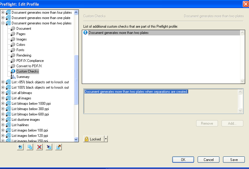Image resolution: width=249 pixels, height=169 pixels.
Task: Select Convert to PDF/X in the tree
Action: [29, 66]
